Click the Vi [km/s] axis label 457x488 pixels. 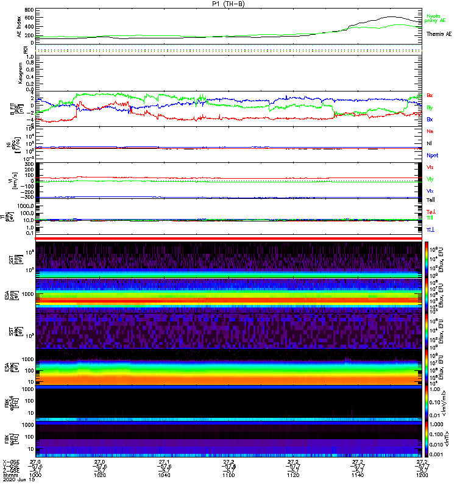point(14,181)
